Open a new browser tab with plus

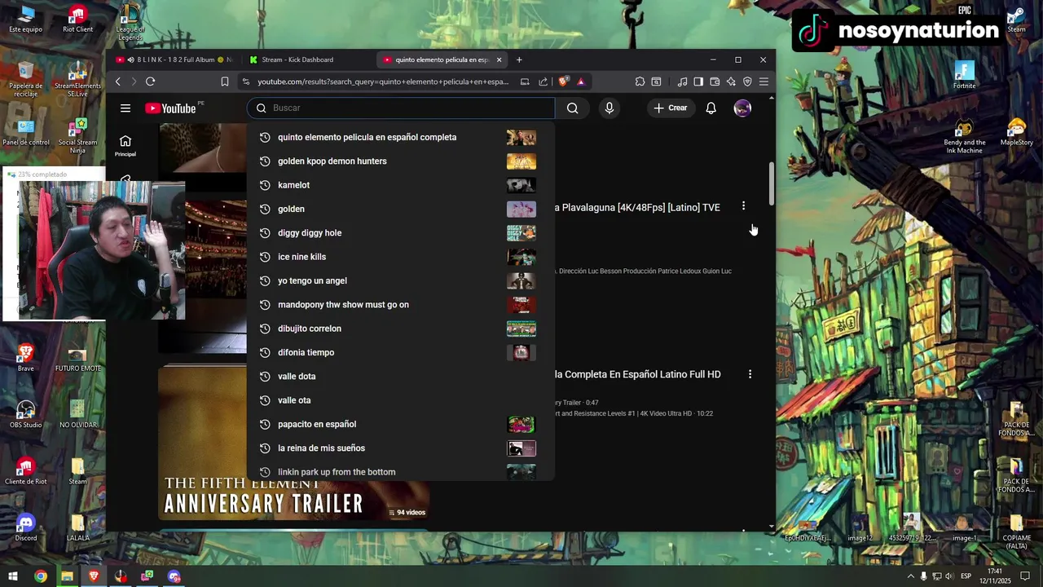click(x=519, y=60)
